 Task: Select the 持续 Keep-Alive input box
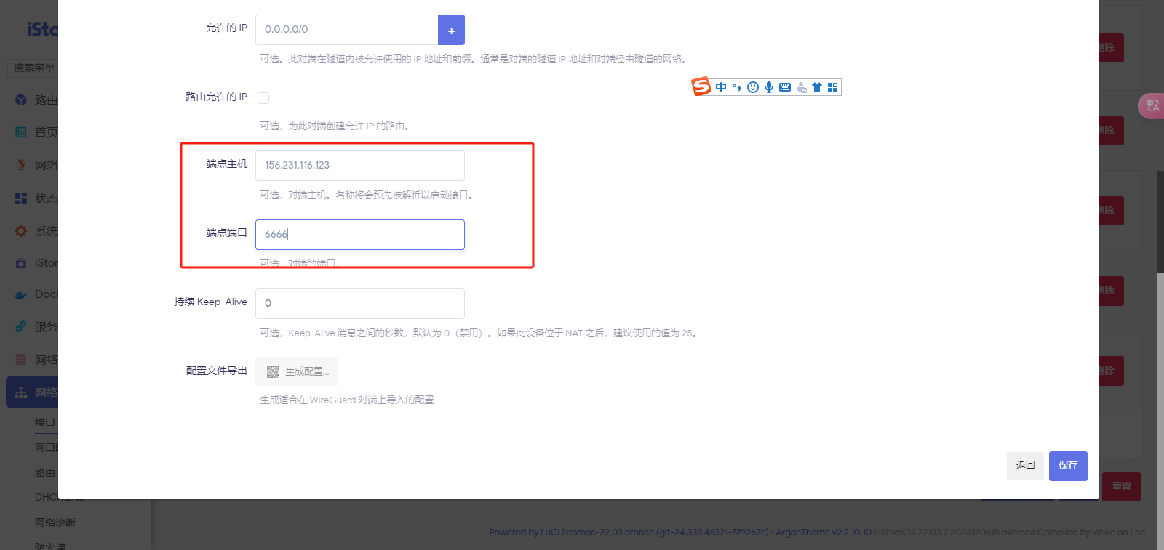(x=359, y=304)
